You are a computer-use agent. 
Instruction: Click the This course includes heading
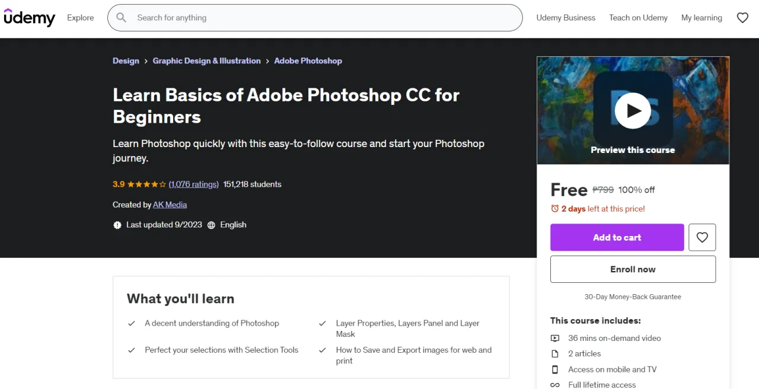(595, 321)
